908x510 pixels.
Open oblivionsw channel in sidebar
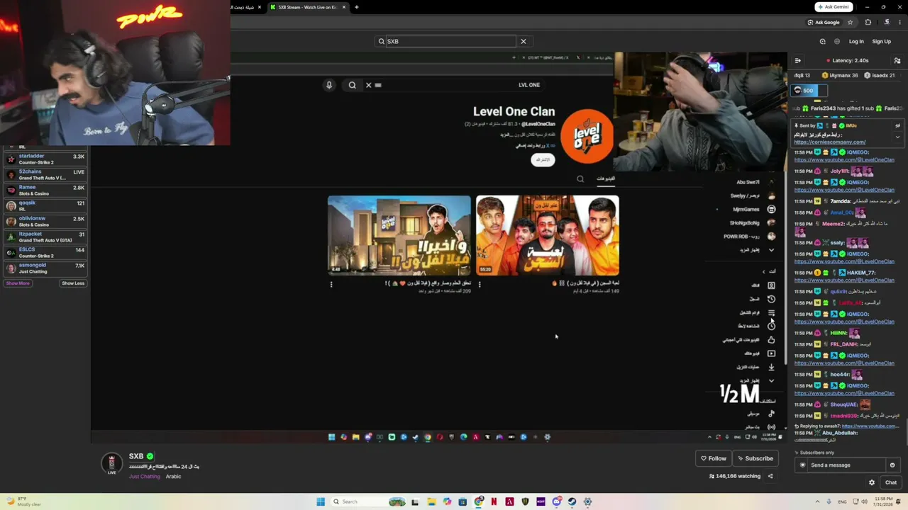pyautogui.click(x=45, y=221)
